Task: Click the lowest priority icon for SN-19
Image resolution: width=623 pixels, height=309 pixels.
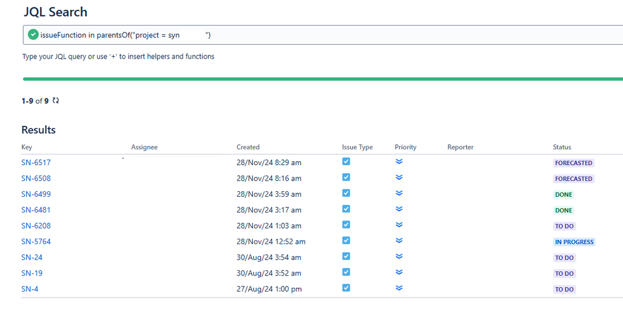Action: 400,272
